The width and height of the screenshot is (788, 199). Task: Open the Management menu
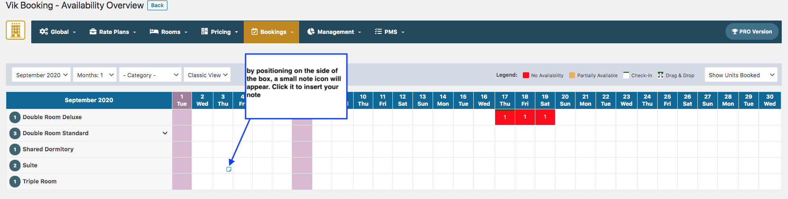click(334, 32)
